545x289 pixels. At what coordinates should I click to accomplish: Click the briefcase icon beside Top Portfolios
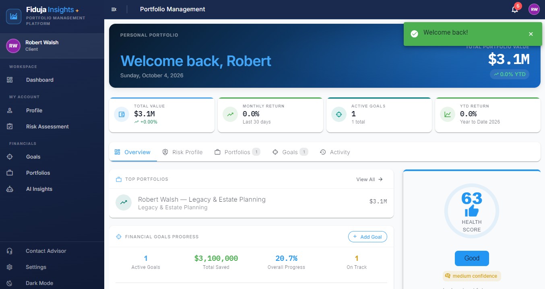(119, 179)
